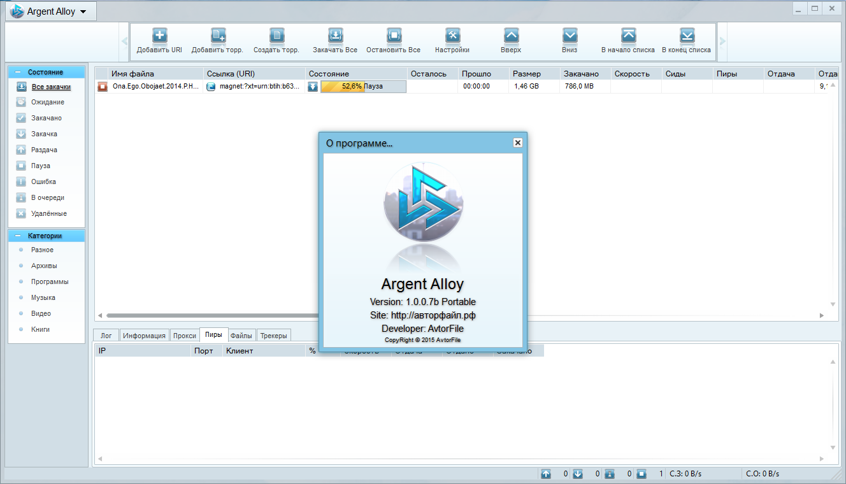Move item up with Вверх
846x484 pixels.
[x=511, y=36]
